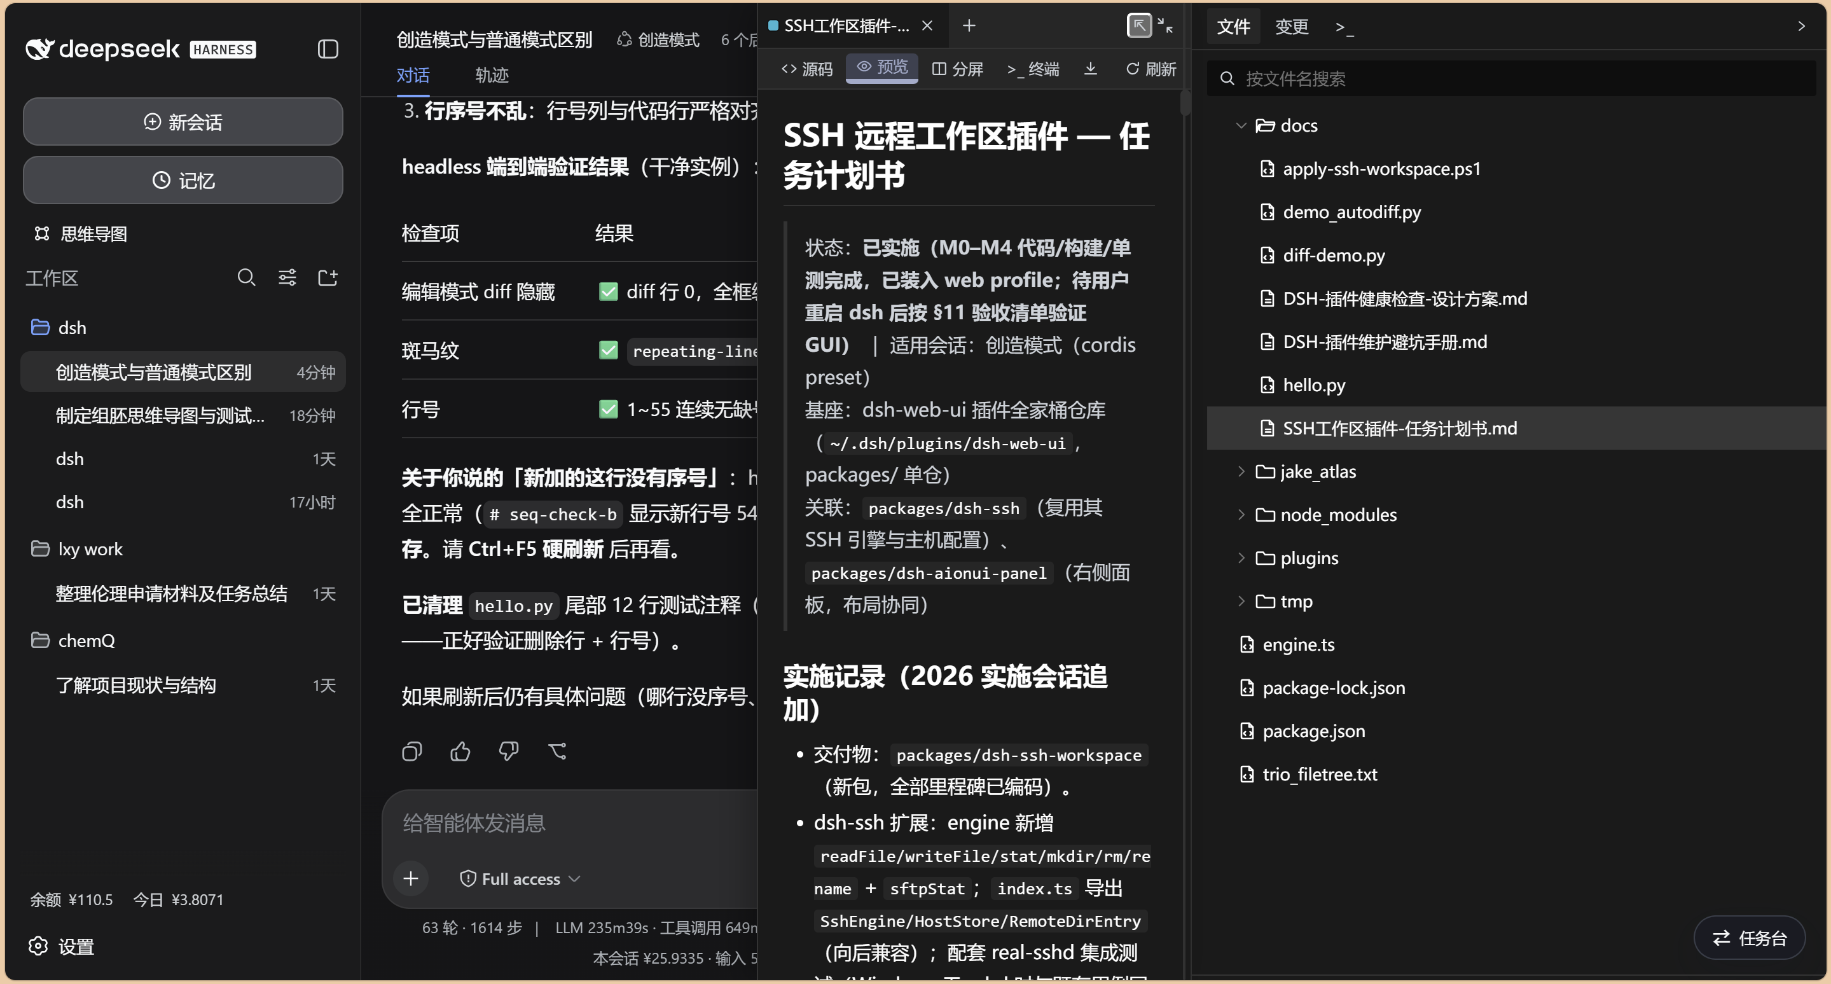This screenshot has height=984, width=1831.
Task: Open the settings gear icon
Action: pyautogui.click(x=38, y=946)
